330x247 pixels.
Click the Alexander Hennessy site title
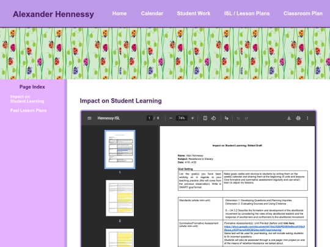[53, 14]
